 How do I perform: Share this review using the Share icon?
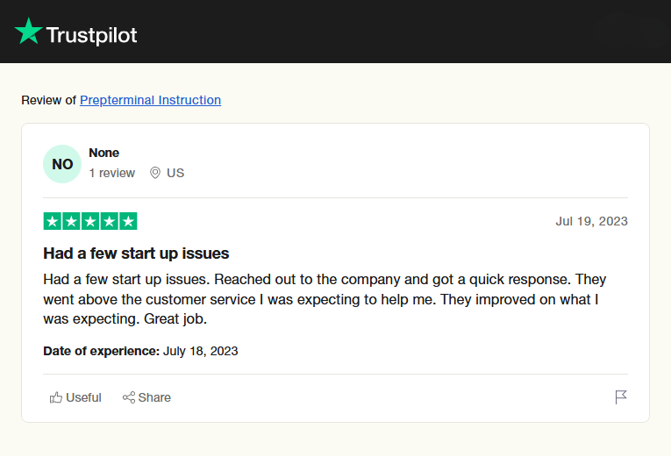146,397
